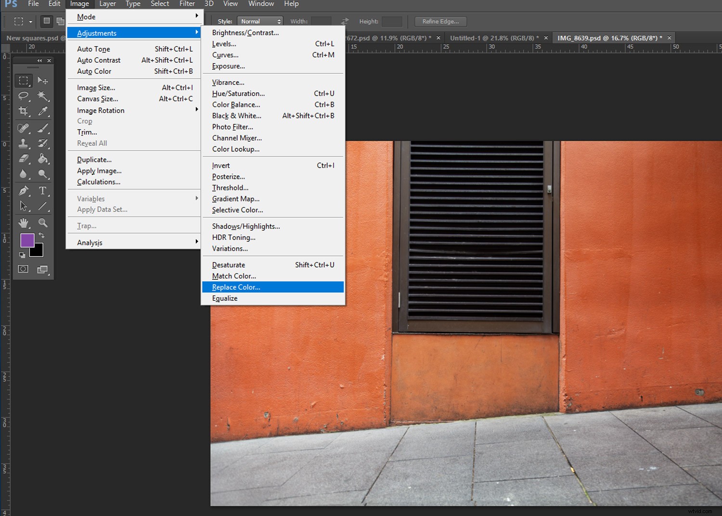Pick the Eyedropper tool
The image size is (722, 516).
click(x=43, y=111)
